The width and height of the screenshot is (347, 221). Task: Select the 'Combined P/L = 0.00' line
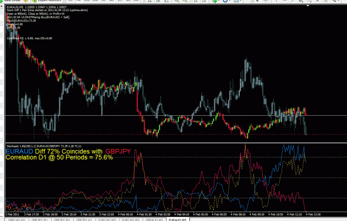pos(29,38)
